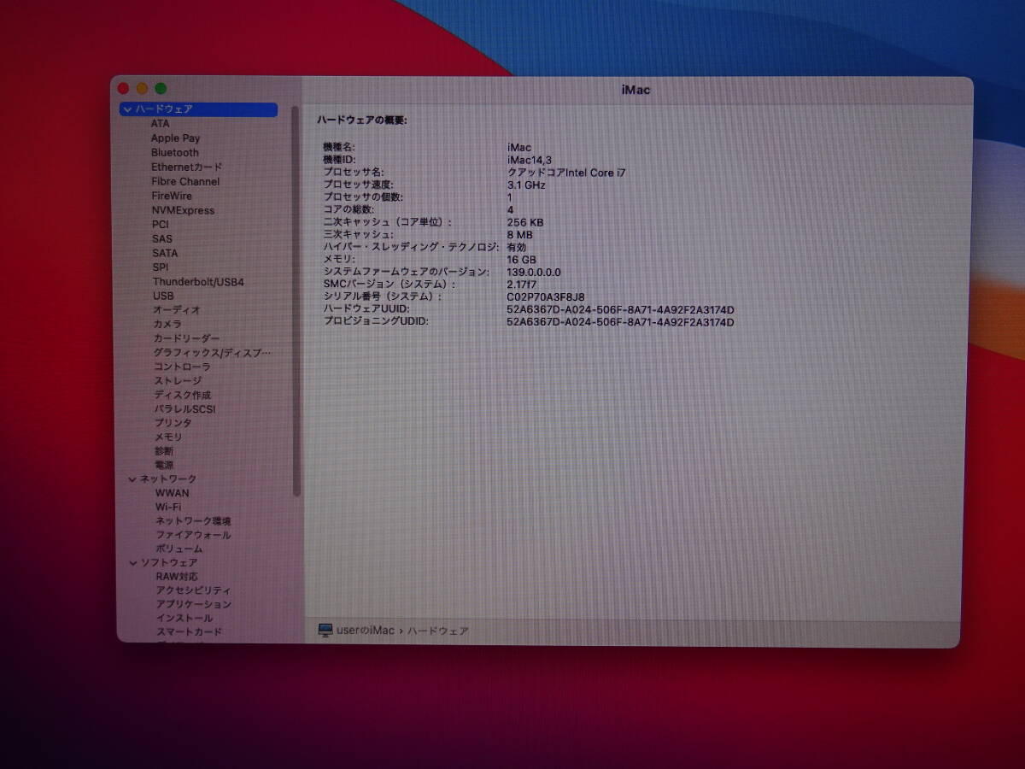Zoom the window with green button
1025x769 pixels.
click(161, 88)
